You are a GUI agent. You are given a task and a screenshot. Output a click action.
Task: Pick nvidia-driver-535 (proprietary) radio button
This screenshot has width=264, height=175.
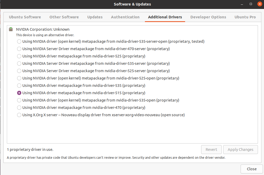point(19,86)
